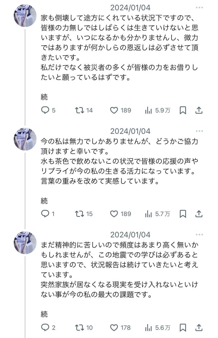Toggle the like heart on the second tweet
The width and height of the screenshot is (218, 338).
click(x=114, y=214)
